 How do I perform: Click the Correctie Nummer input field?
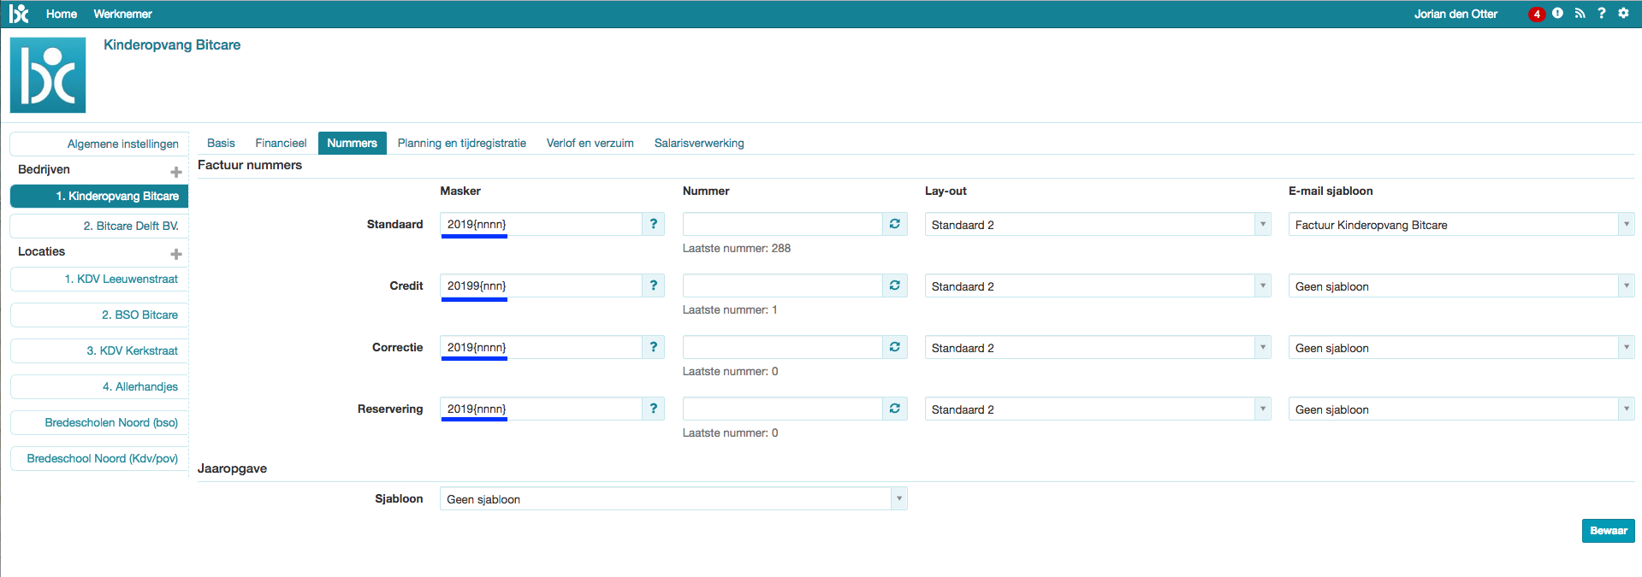[783, 347]
